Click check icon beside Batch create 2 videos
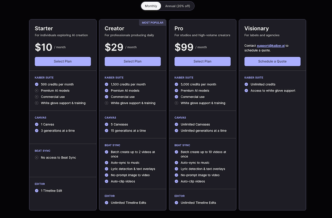Screen dimensions: 332x218 click(107, 152)
